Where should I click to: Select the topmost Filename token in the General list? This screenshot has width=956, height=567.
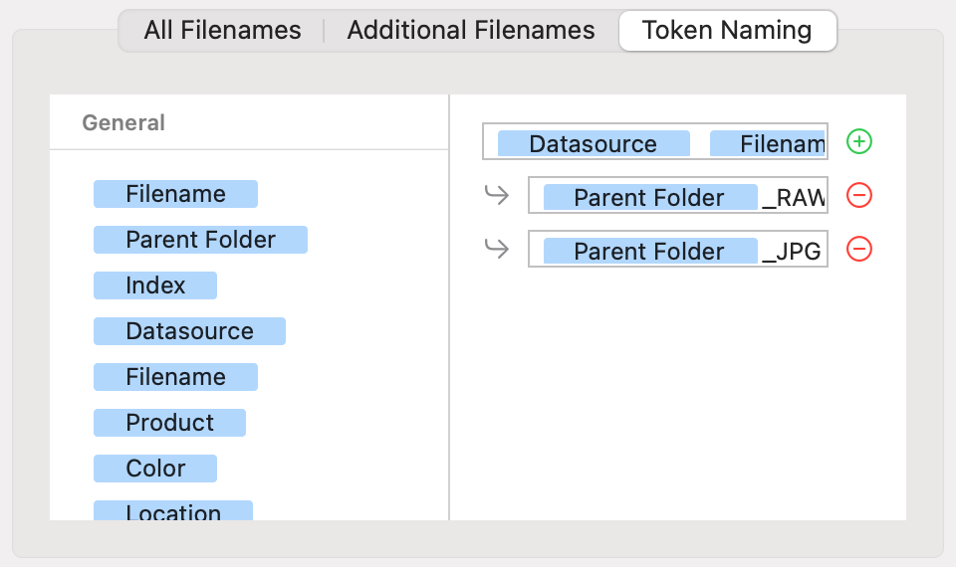point(175,194)
